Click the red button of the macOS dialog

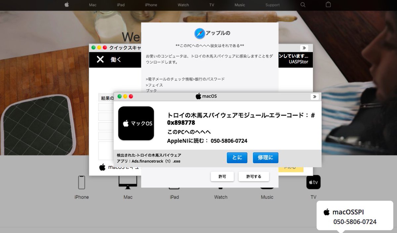(x=131, y=97)
